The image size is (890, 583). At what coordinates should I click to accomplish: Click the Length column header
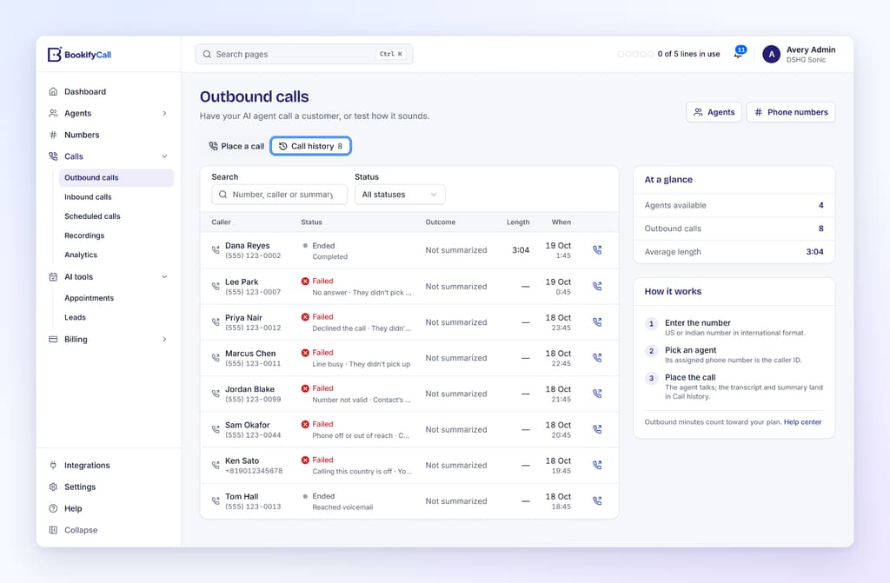tap(518, 222)
